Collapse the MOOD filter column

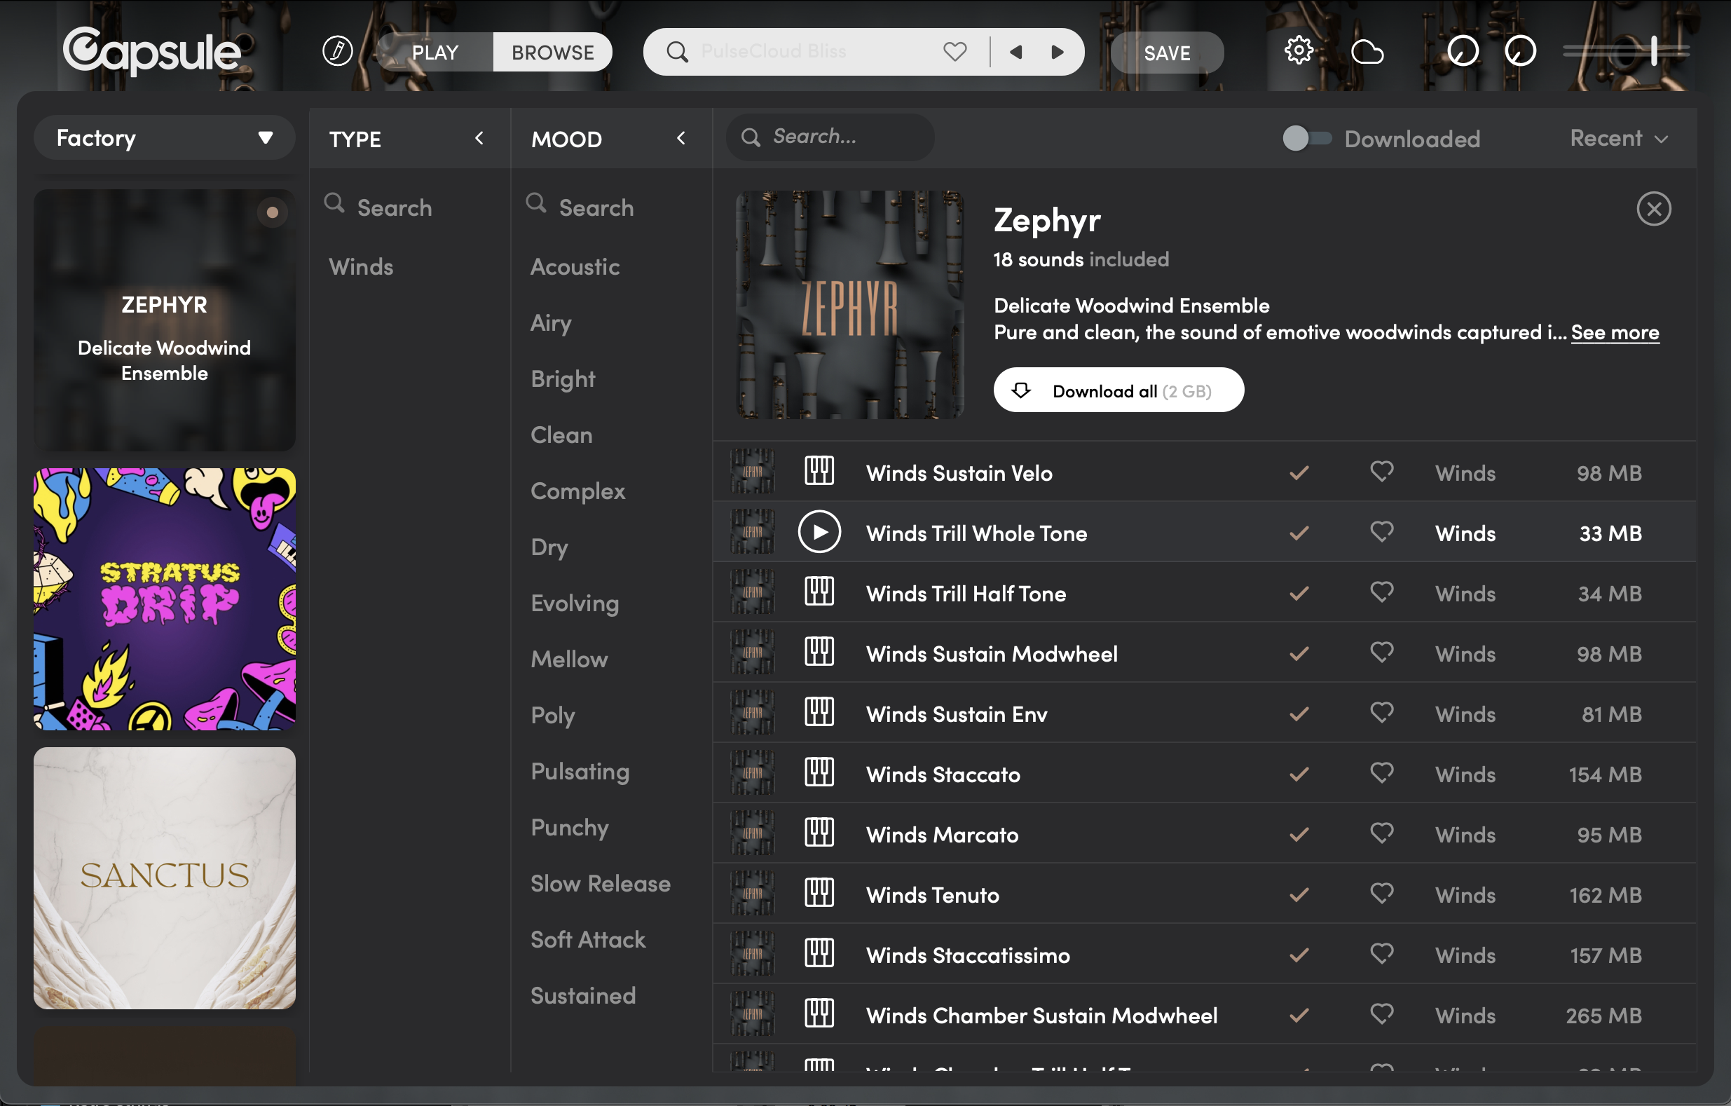click(680, 138)
